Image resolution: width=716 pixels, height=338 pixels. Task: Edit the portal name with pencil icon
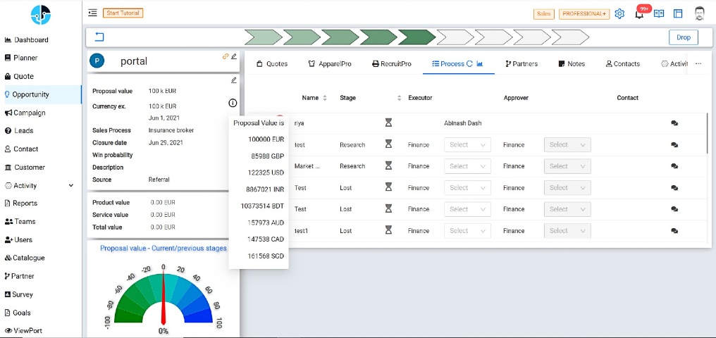point(234,56)
